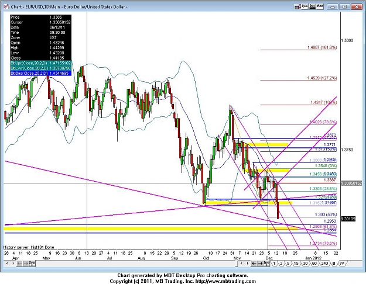The width and height of the screenshot is (366, 284).
Task: Click the cursor price tag 1.33850152
Action: [352, 183]
